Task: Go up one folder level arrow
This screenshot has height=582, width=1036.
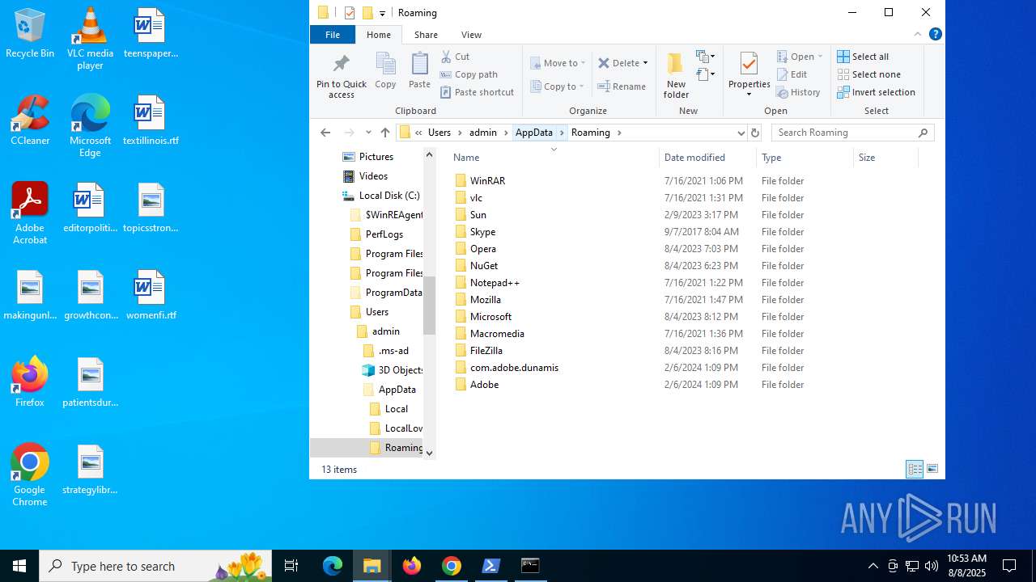Action: [385, 133]
